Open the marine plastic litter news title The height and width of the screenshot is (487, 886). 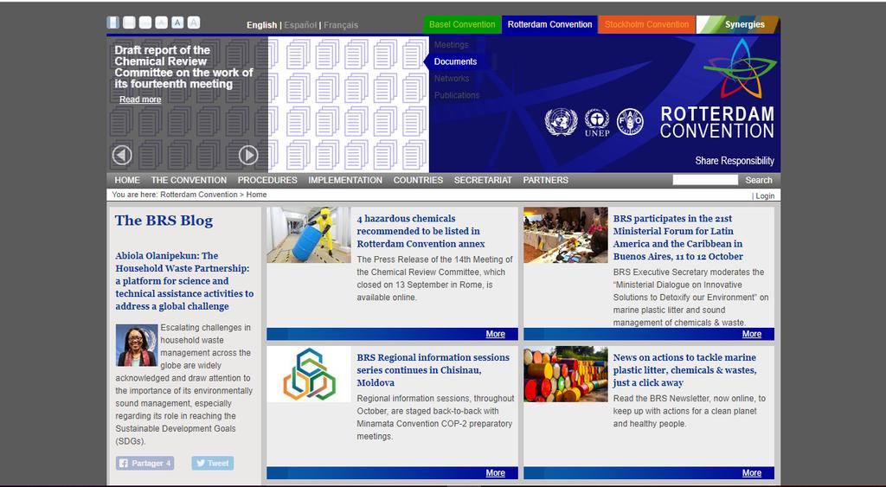click(685, 370)
